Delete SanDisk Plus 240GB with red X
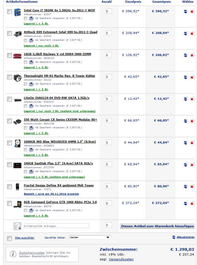 pyautogui.click(x=192, y=165)
